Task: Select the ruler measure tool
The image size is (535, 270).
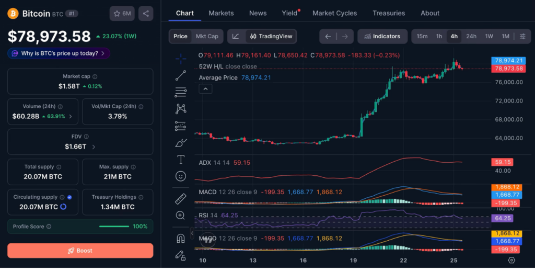Action: coord(181,198)
